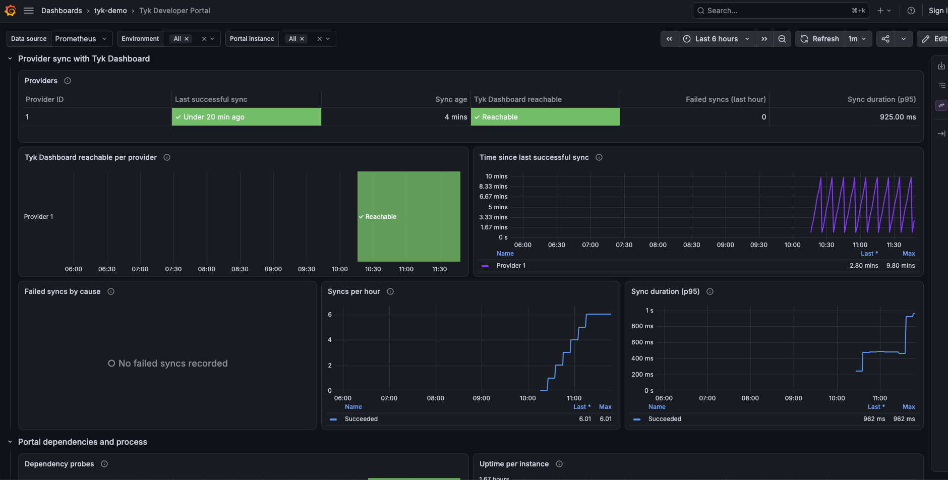The image size is (948, 480).
Task: Click the share dashboard icon
Action: click(885, 39)
